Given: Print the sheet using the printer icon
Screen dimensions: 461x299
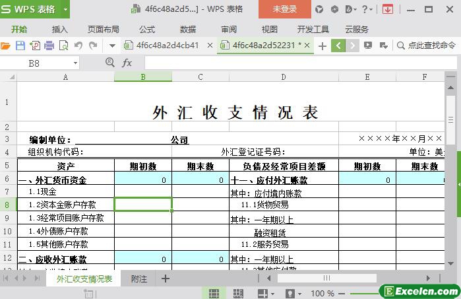Looking at the screenshot, I should pyautogui.click(x=49, y=46).
